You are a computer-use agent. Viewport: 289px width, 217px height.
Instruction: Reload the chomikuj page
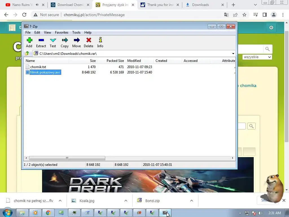[24, 15]
